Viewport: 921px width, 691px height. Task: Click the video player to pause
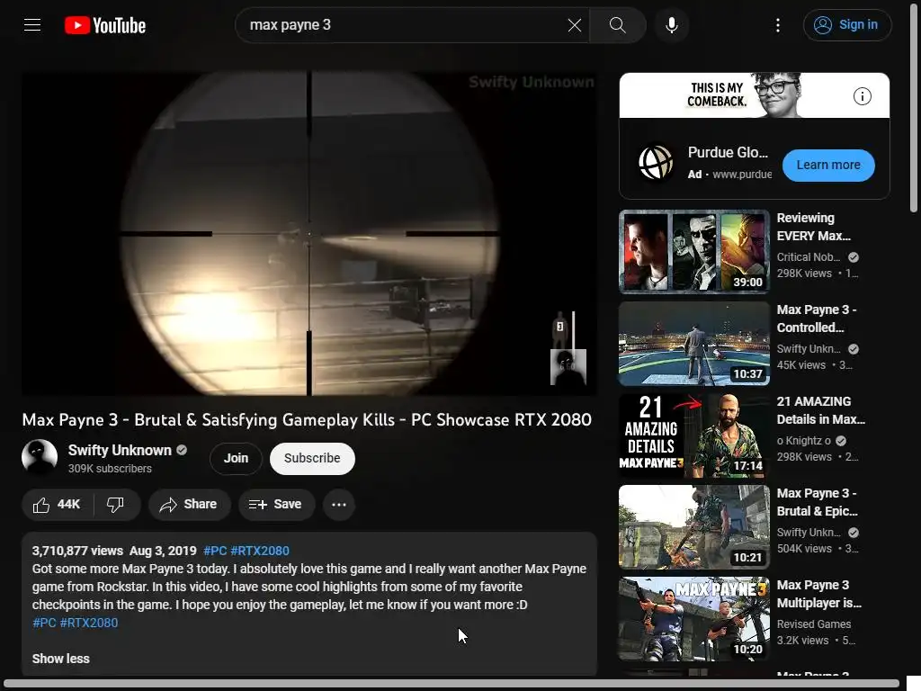(309, 233)
